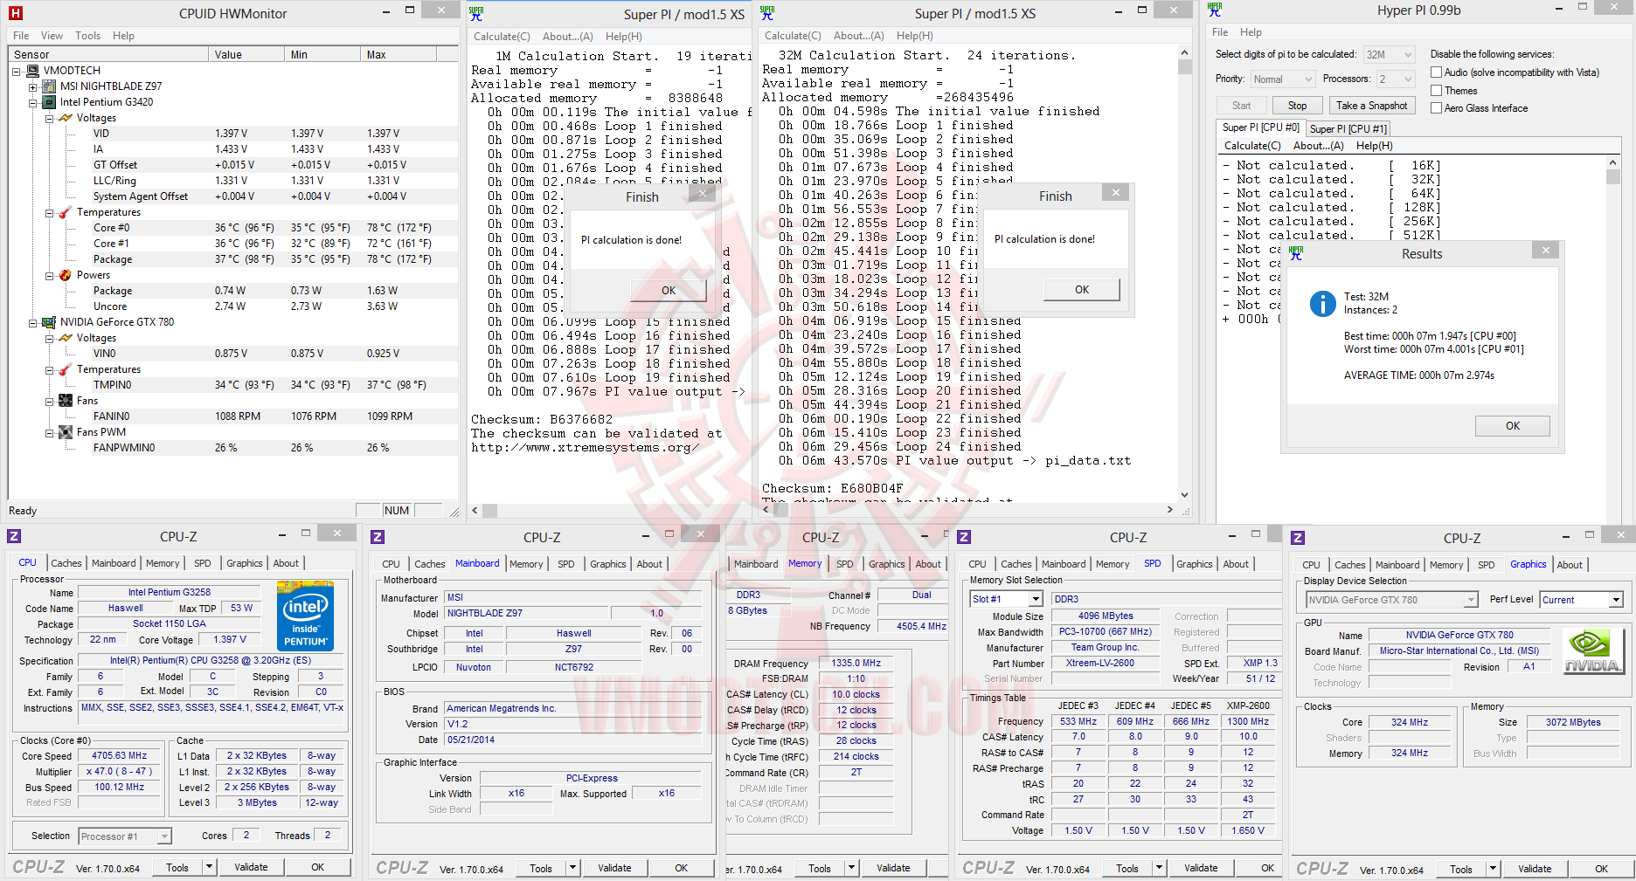Image resolution: width=1636 pixels, height=881 pixels.
Task: Click the Intel Pentium inside logo in CPU-Z
Action: 305,616
